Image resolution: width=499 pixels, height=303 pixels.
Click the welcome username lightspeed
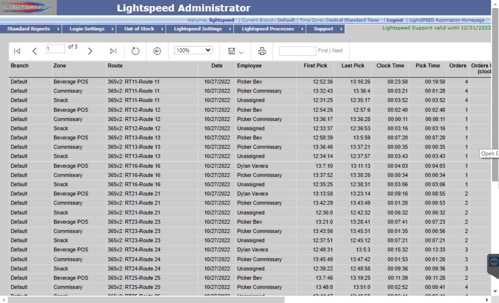click(x=222, y=20)
